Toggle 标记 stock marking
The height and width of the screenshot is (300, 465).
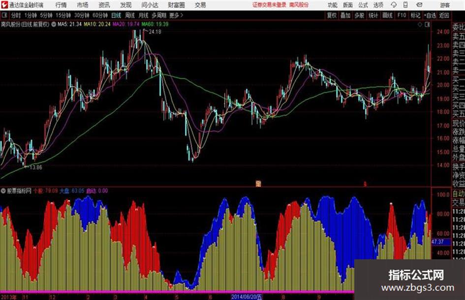(415, 15)
